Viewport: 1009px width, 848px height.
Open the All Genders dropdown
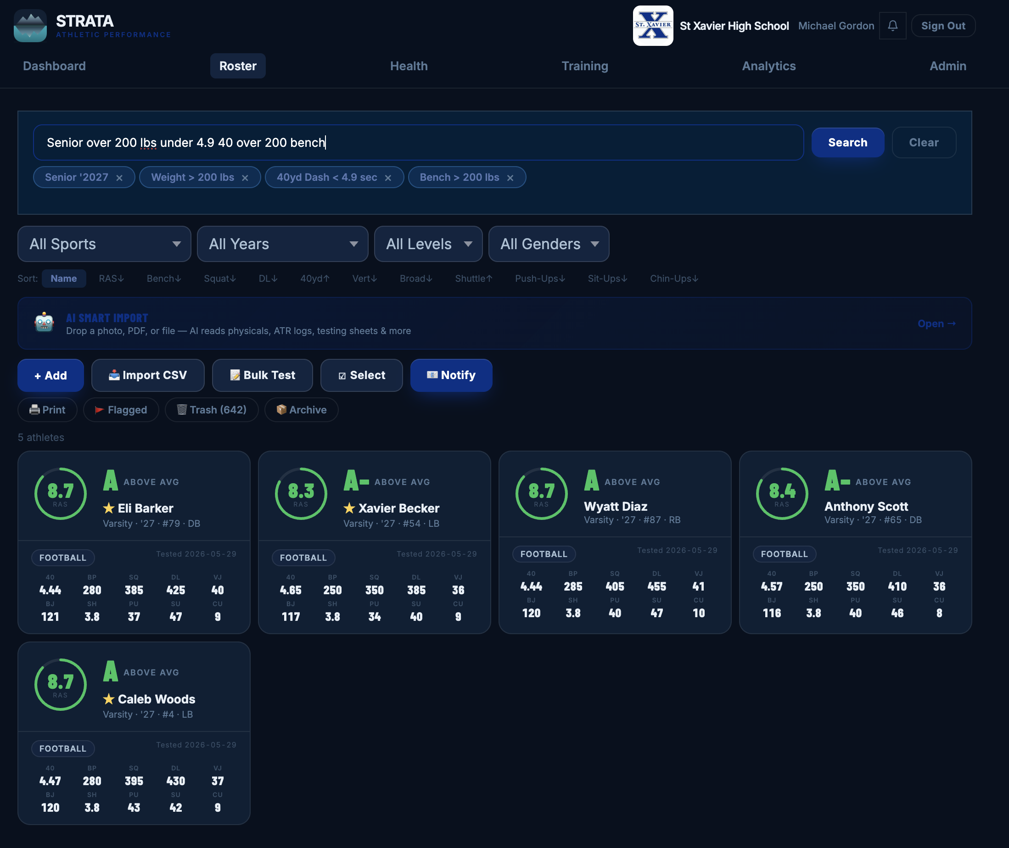549,244
